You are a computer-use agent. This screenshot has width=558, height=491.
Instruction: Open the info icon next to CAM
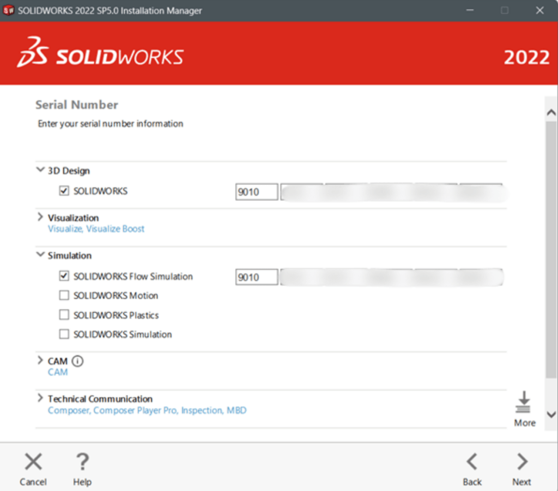(x=78, y=361)
